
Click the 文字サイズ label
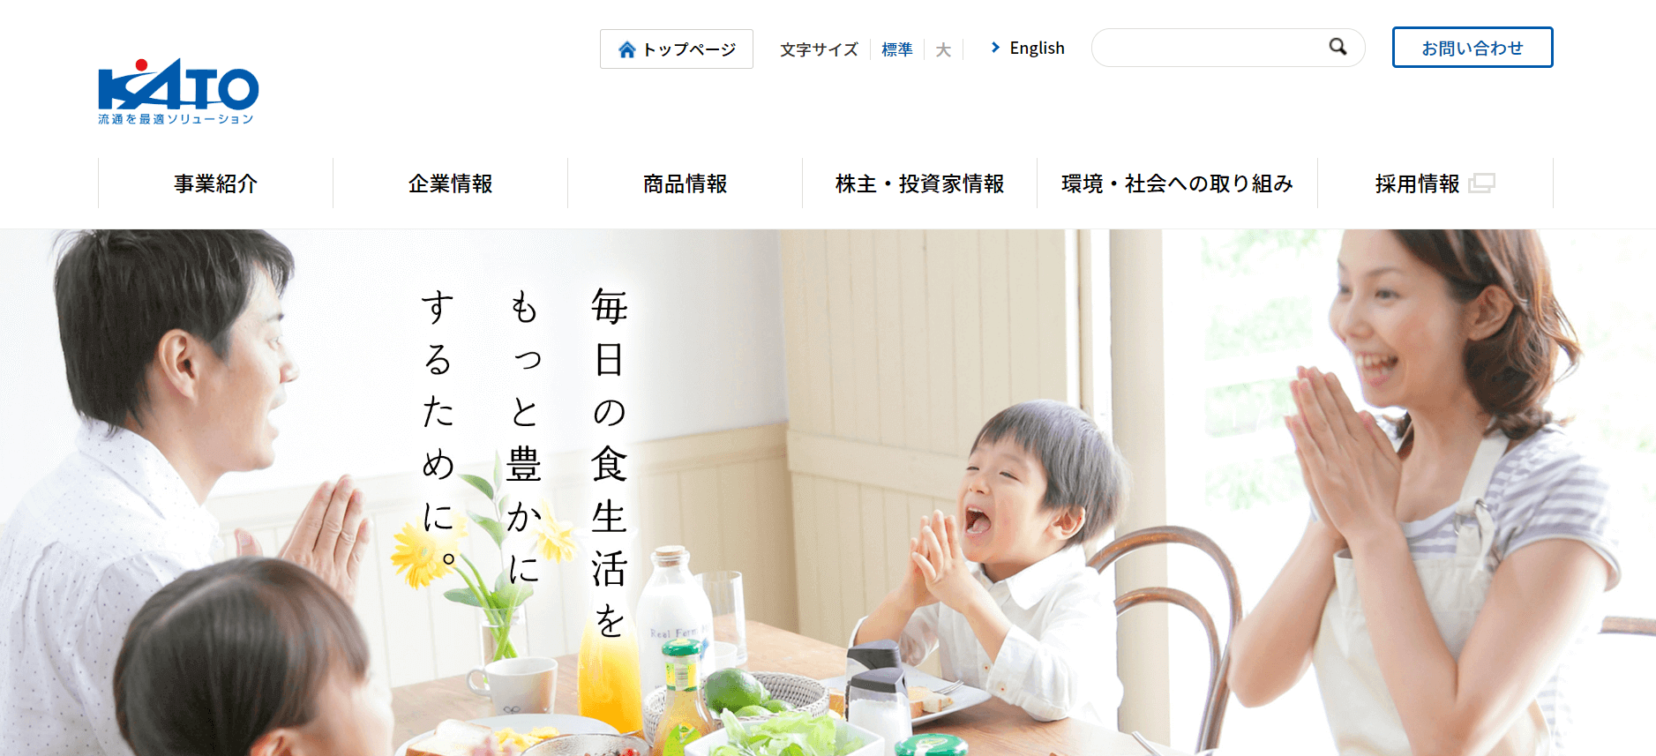pos(819,49)
